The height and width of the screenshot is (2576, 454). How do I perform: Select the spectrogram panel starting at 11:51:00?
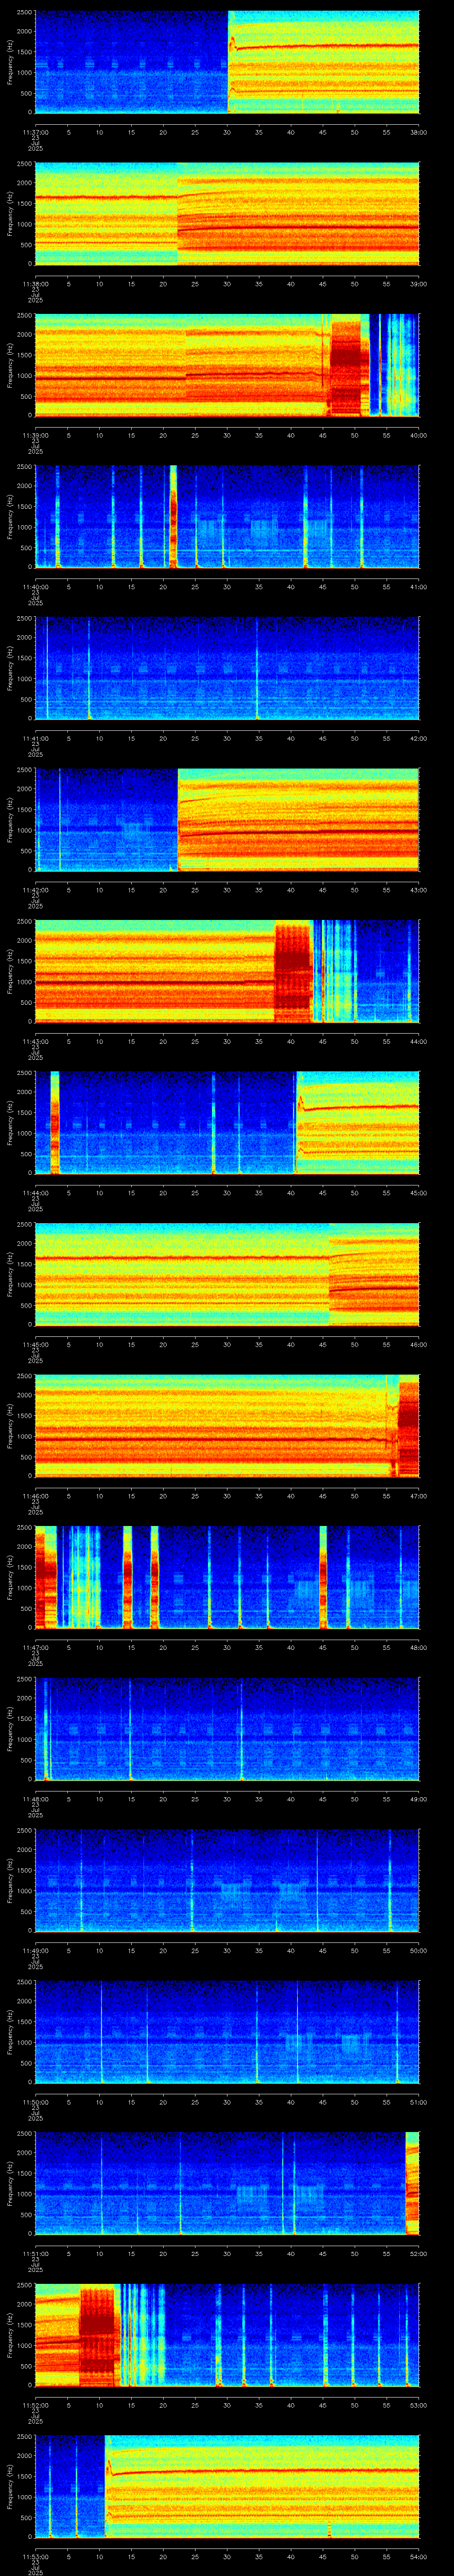[227, 2183]
